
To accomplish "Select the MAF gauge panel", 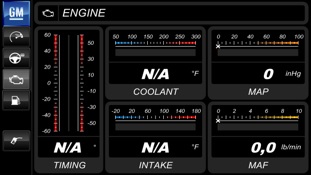I will tap(258, 137).
